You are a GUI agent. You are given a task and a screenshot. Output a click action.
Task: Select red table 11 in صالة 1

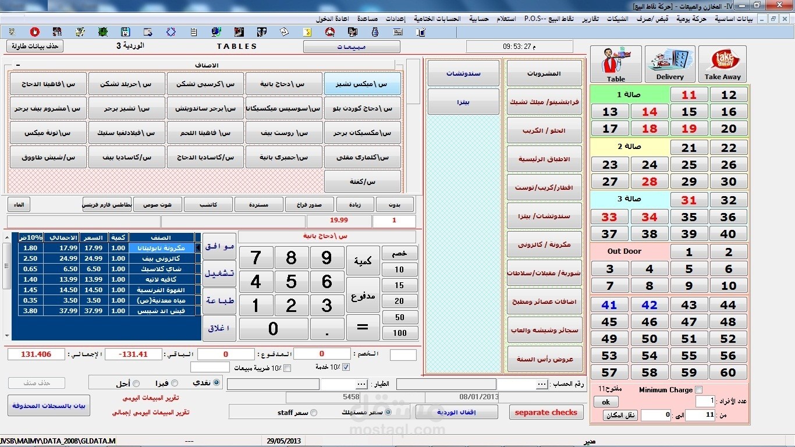coord(689,95)
